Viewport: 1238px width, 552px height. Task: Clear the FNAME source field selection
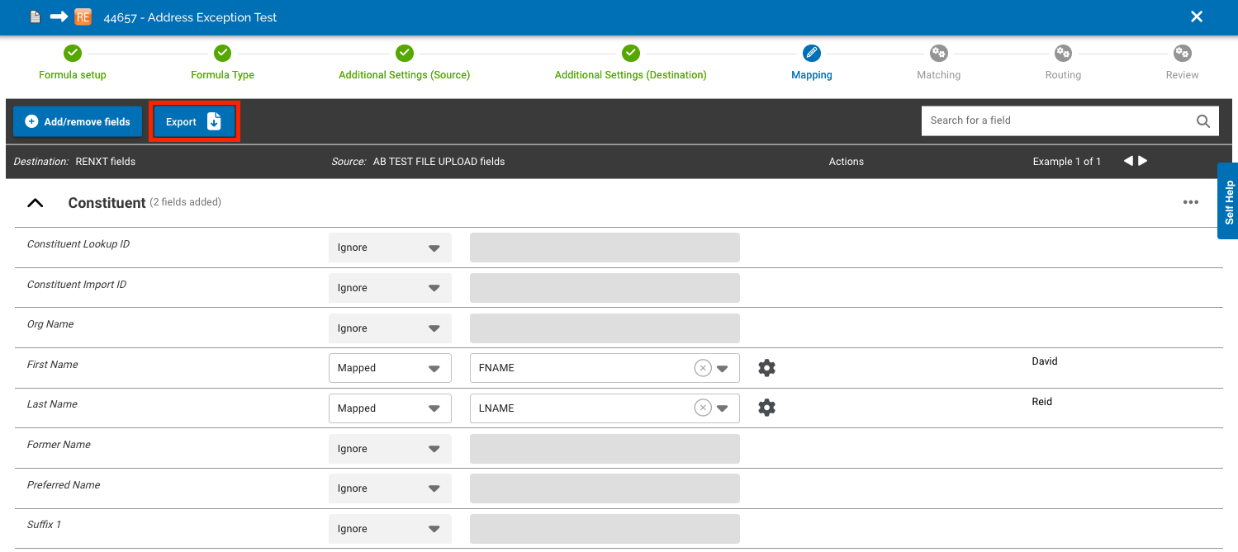point(702,368)
